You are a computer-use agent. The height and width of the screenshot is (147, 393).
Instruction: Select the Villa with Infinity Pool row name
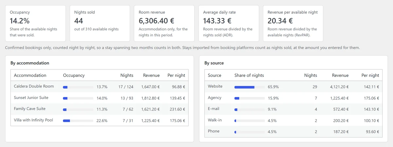[x=33, y=120]
